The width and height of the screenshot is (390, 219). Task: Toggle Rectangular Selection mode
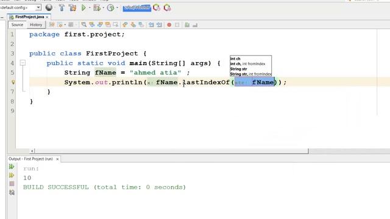click(x=116, y=24)
